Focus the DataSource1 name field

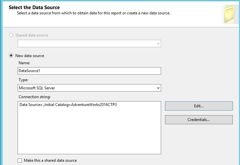point(89,71)
